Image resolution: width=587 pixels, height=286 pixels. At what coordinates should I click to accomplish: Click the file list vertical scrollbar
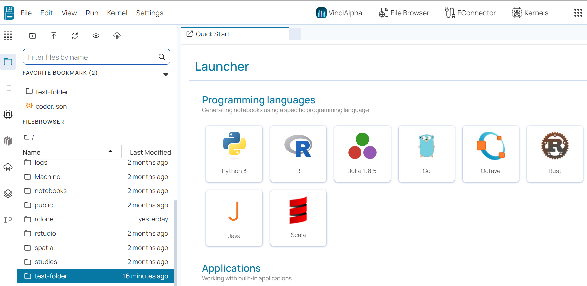176,242
